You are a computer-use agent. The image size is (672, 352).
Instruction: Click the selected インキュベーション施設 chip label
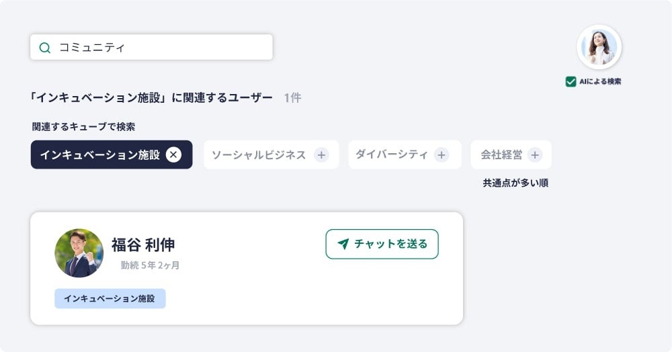point(99,155)
